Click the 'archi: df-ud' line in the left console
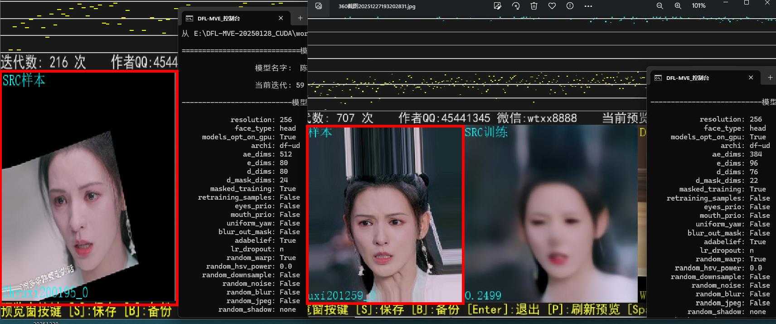The width and height of the screenshot is (776, 324). pos(276,146)
